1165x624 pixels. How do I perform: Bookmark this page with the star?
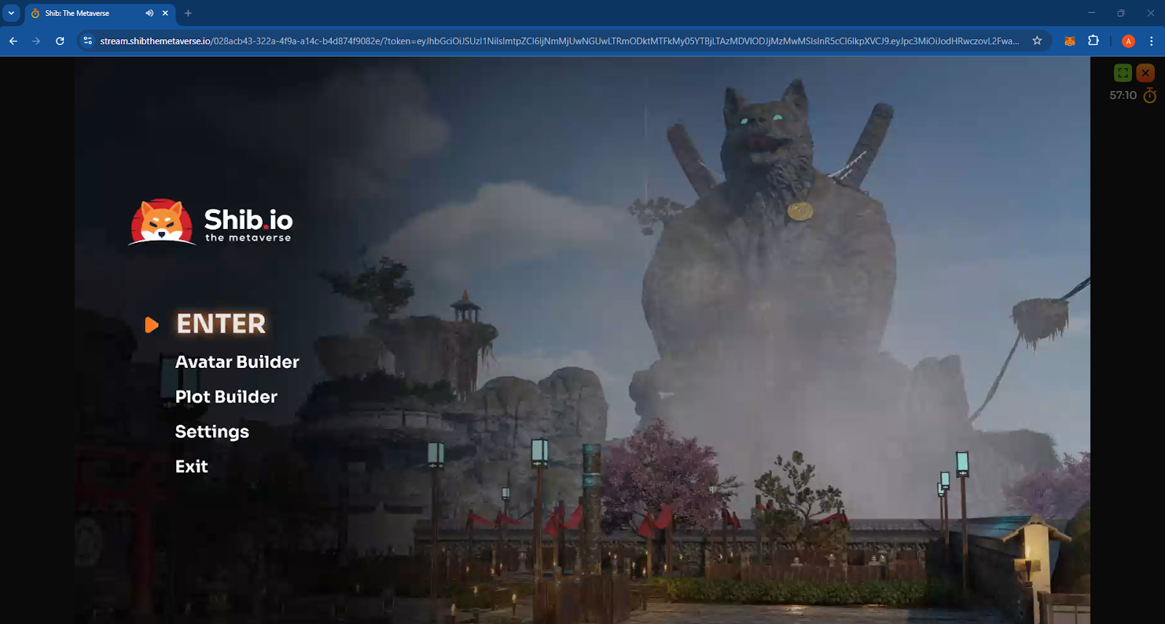click(1037, 41)
